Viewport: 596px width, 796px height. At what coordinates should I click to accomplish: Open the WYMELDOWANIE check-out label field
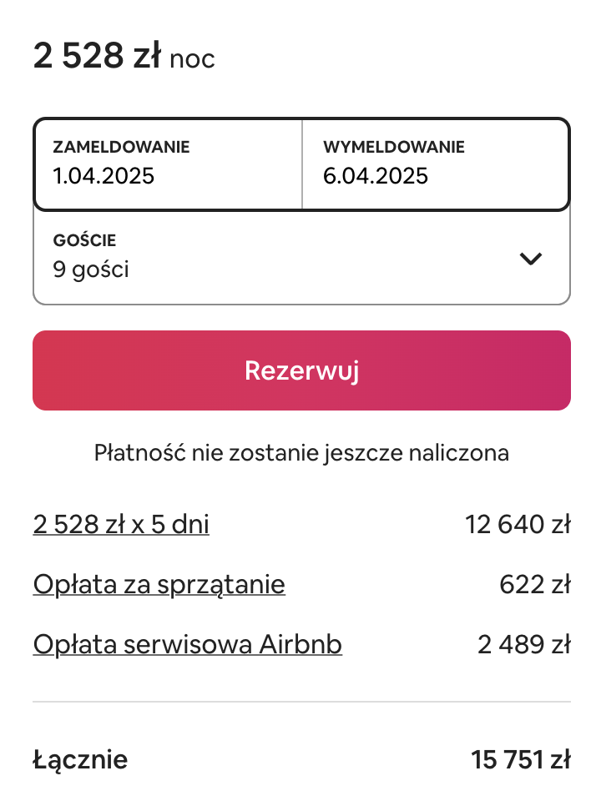tap(436, 164)
